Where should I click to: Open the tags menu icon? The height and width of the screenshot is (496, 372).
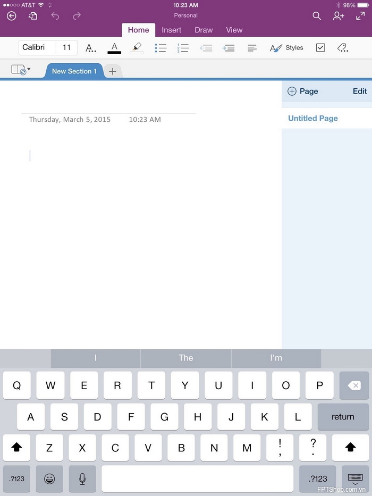(x=343, y=48)
